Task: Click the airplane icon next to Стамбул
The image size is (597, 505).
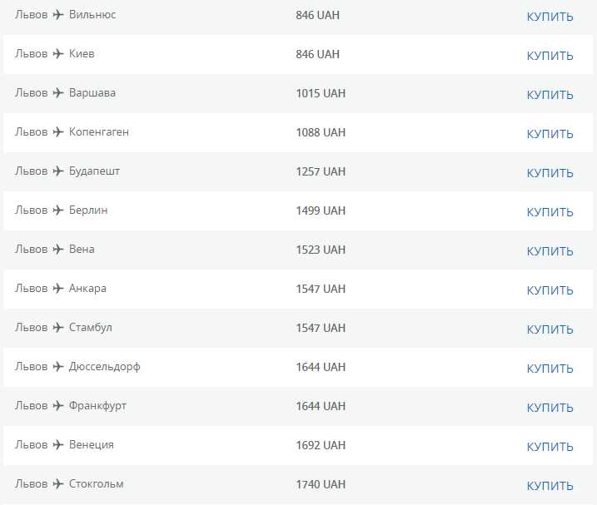Action: tap(58, 328)
